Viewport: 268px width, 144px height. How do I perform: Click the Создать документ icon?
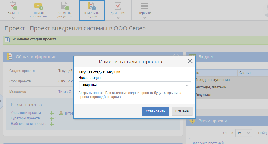click(64, 6)
